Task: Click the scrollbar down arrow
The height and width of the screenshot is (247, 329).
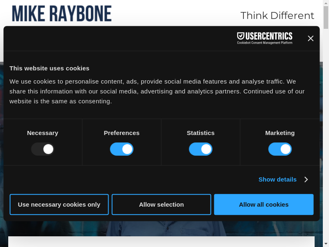Action: coord(326,244)
